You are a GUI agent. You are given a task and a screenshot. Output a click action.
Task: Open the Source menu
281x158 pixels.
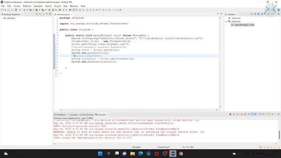tap(17, 6)
